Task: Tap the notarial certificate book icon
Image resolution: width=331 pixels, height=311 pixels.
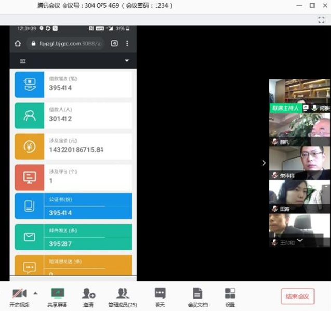Action: pos(30,206)
